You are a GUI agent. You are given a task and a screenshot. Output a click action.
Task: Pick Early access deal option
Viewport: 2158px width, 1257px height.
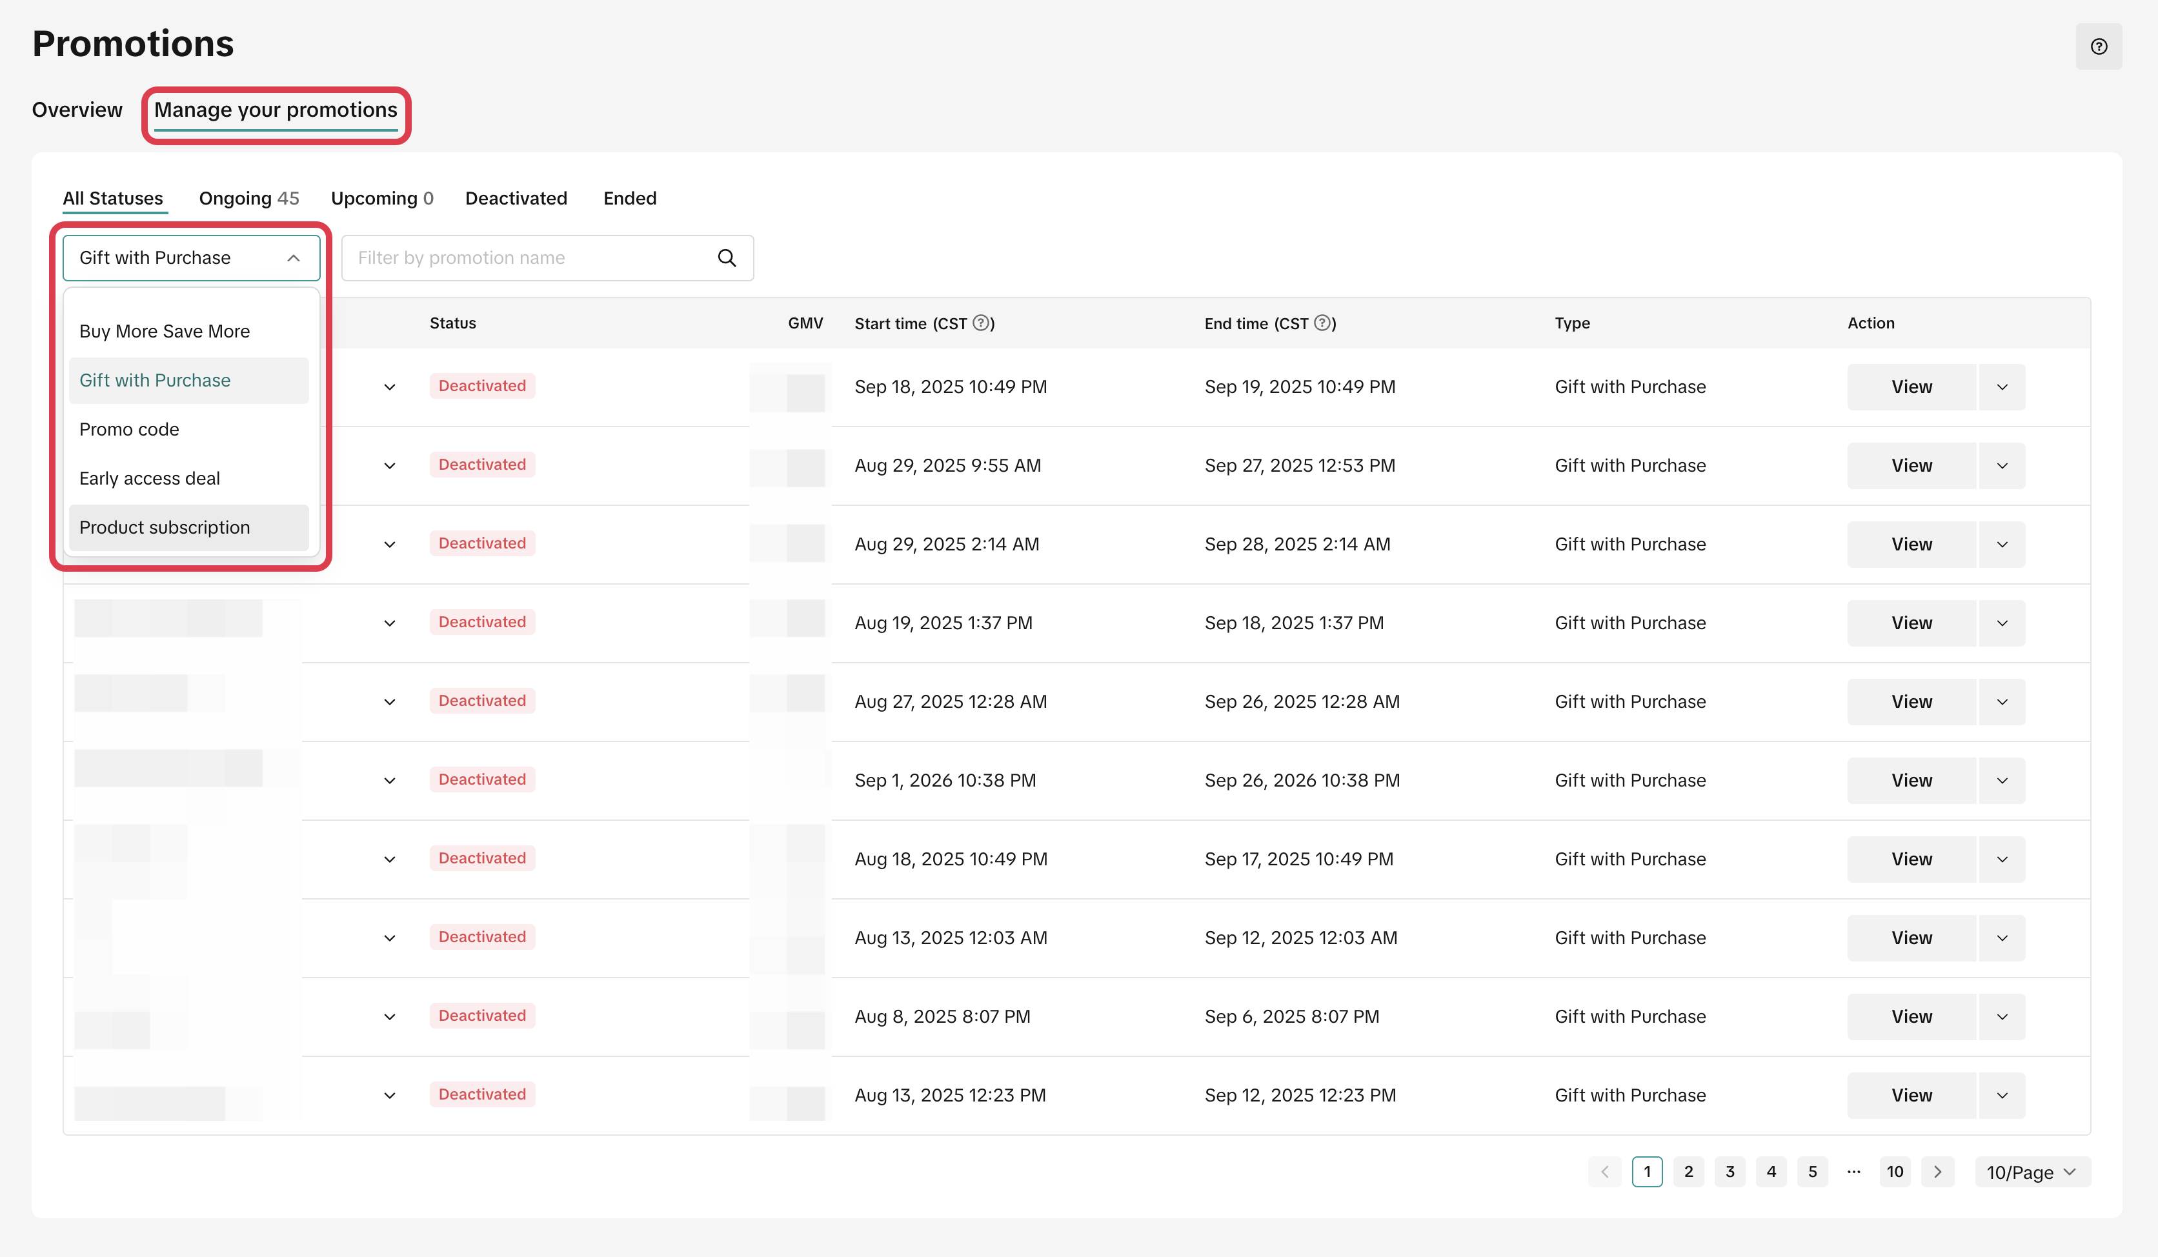click(x=150, y=479)
